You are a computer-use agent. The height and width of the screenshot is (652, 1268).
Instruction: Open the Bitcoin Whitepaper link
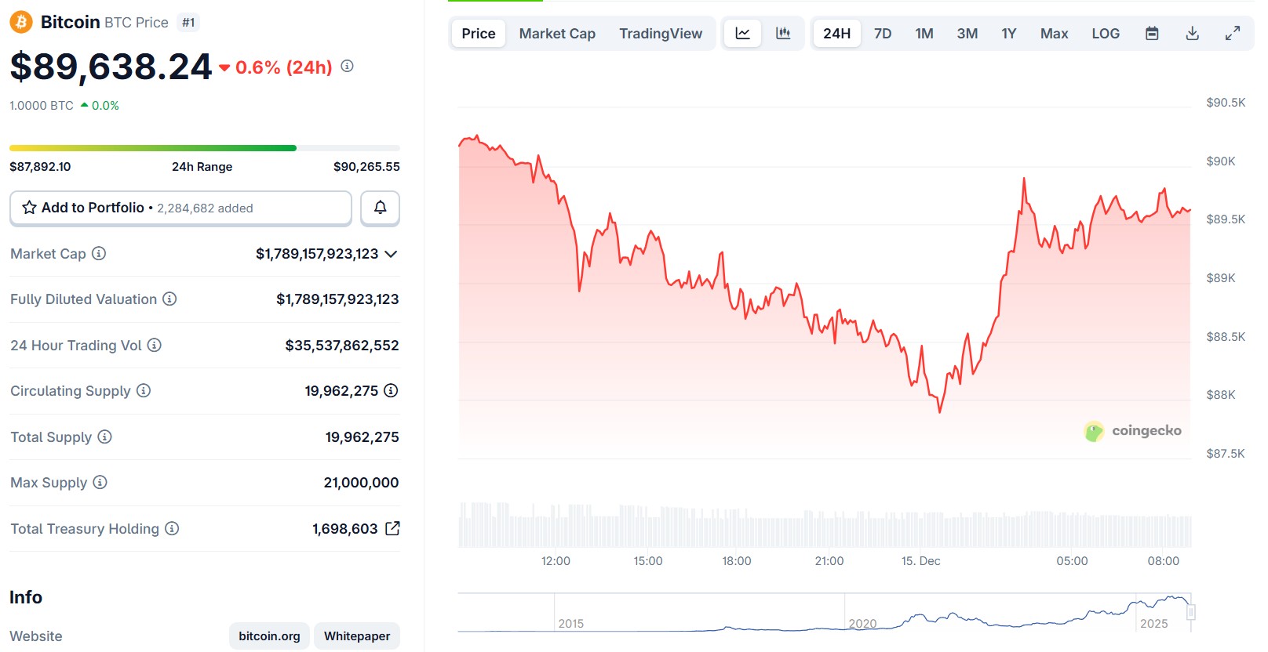click(357, 636)
